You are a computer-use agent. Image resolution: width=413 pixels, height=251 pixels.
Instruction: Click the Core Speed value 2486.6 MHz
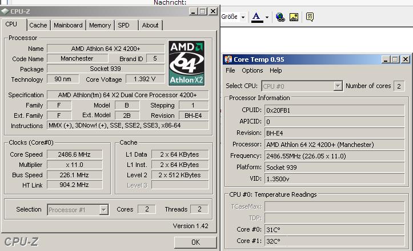point(74,154)
